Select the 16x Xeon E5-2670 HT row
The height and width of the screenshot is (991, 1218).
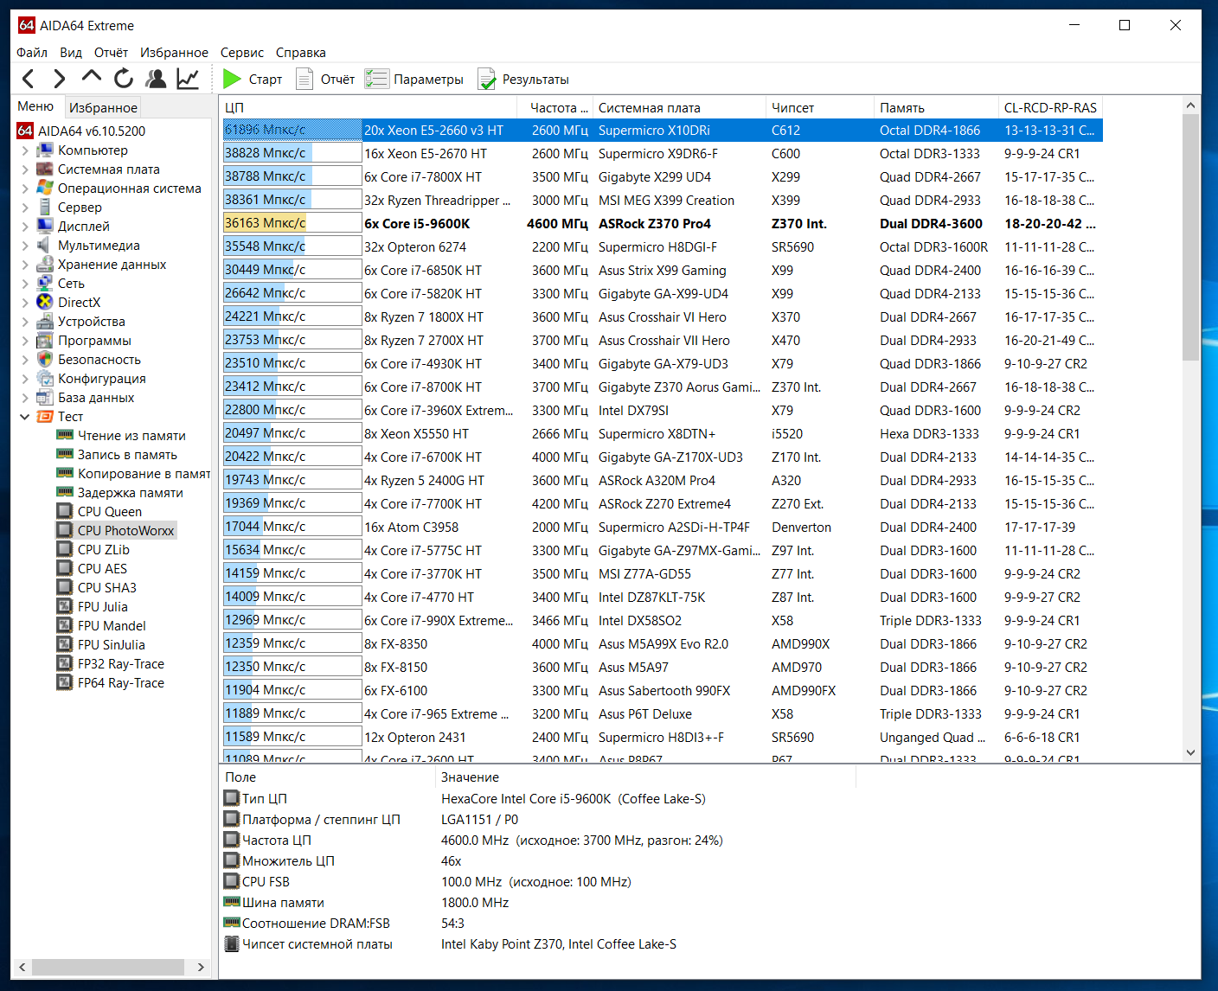click(x=663, y=153)
